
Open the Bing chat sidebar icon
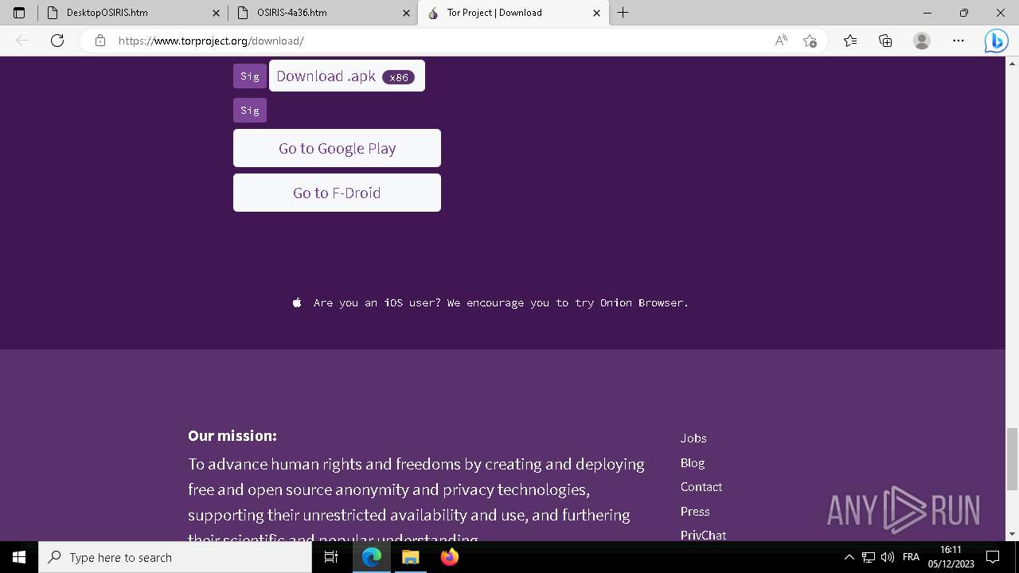997,41
